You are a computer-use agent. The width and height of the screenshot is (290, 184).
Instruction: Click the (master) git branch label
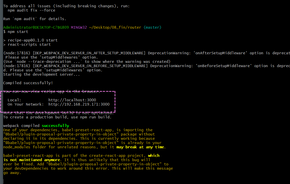coord(152,27)
